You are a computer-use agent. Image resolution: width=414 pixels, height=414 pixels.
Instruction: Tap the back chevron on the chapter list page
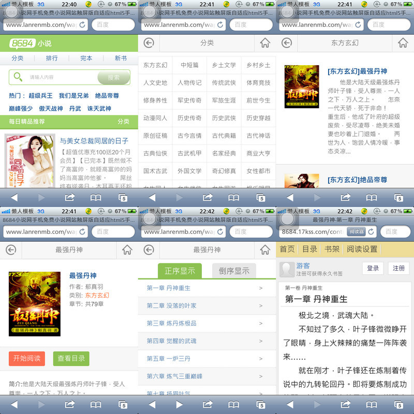150,250
